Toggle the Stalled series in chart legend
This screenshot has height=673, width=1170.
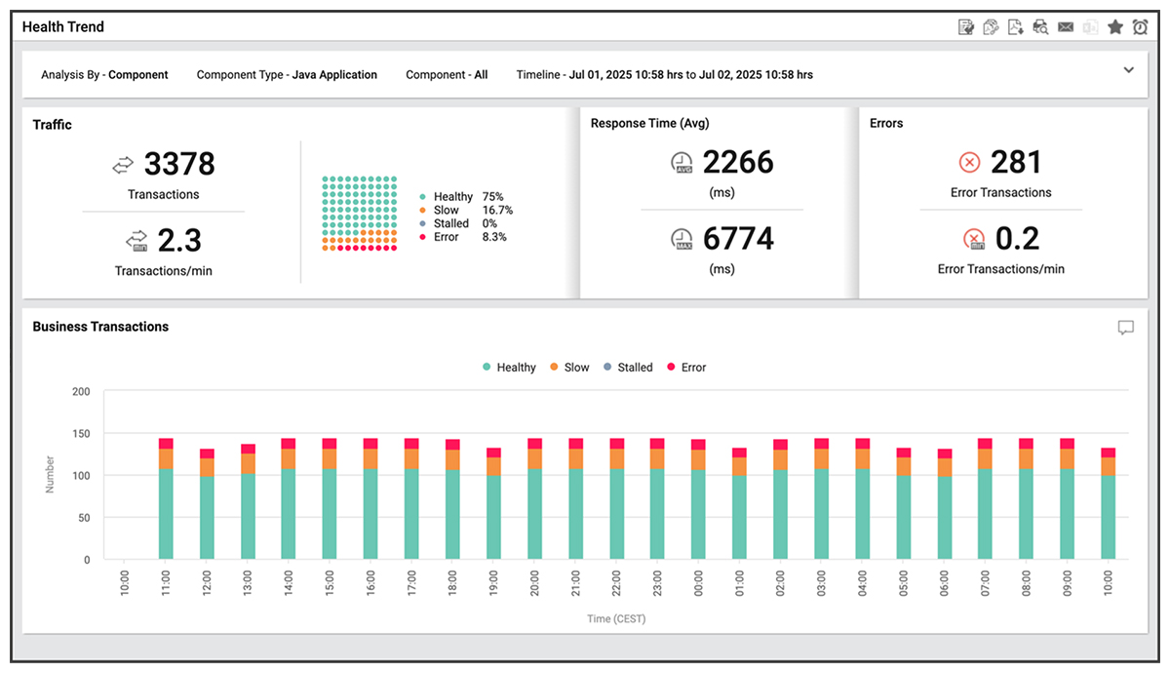point(627,368)
